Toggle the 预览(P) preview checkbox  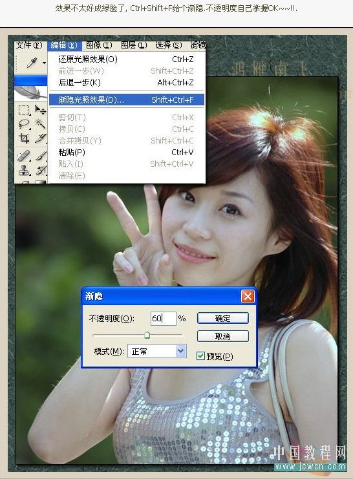[x=201, y=356]
